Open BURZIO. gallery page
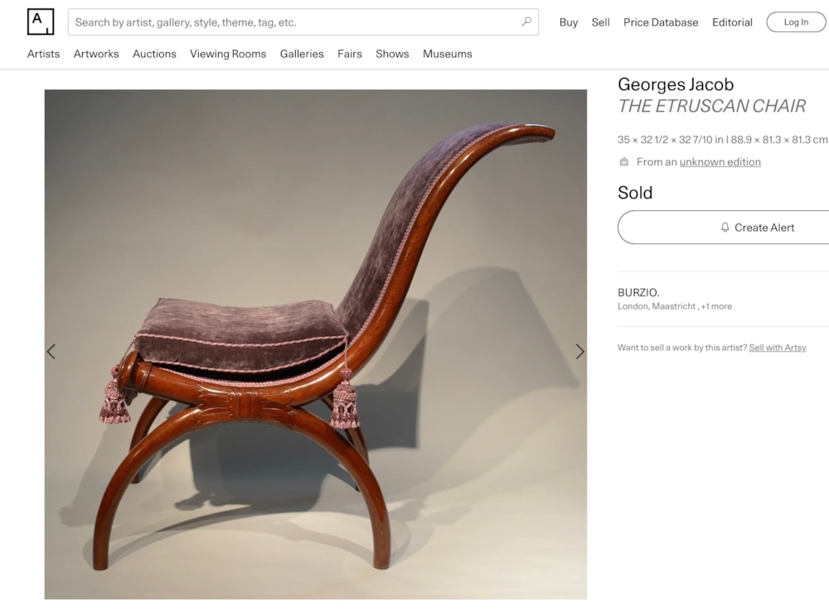This screenshot has width=829, height=610. click(638, 292)
